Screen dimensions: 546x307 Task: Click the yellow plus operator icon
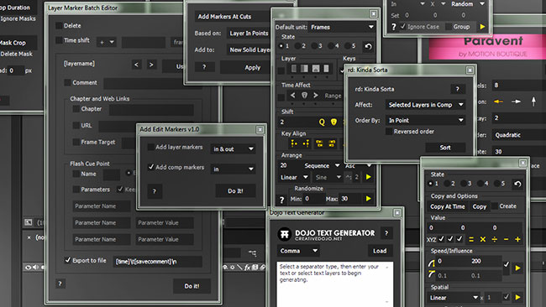pyautogui.click(x=517, y=239)
